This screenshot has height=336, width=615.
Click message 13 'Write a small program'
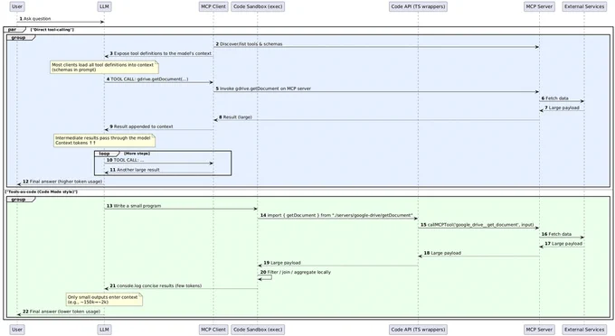pyautogui.click(x=134, y=206)
